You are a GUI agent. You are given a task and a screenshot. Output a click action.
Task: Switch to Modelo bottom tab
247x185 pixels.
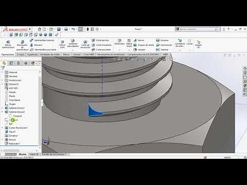(x=23, y=154)
